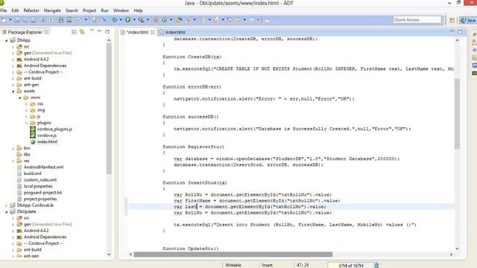Open the Refactor menu
Screen dimensions: 477x268
(31, 10)
